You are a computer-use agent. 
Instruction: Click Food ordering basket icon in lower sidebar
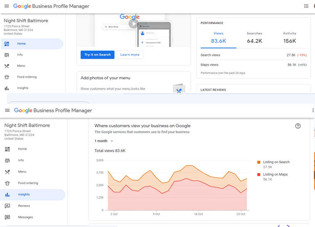[x=8, y=183]
